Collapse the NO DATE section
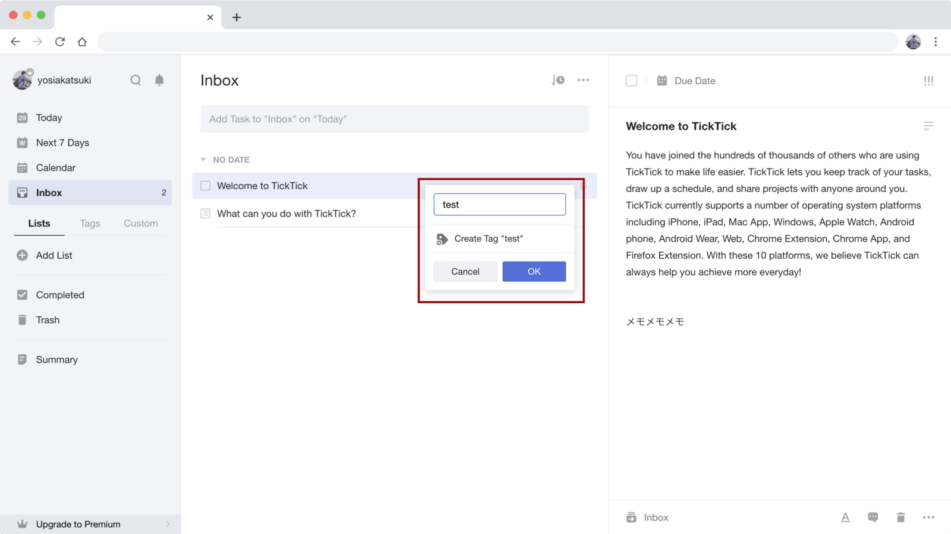The image size is (951, 534). coord(203,160)
